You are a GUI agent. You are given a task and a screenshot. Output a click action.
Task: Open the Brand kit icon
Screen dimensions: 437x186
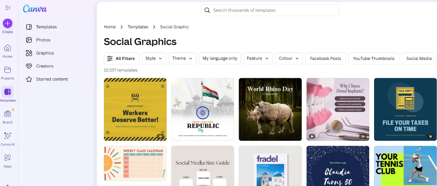point(7,114)
